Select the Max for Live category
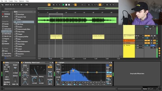Viewport: 162px width, 91px height. 7,36
